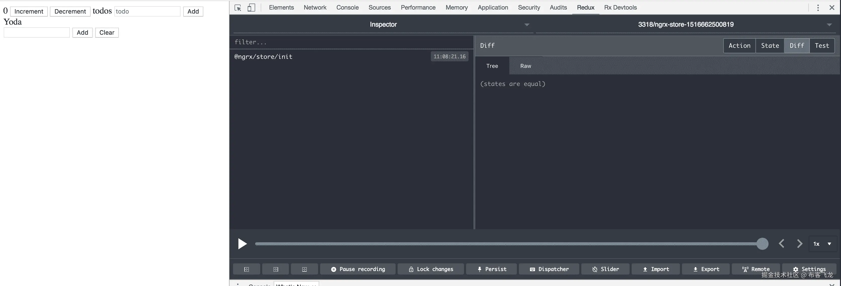
Task: Toggle the device toolbar icon
Action: (251, 8)
